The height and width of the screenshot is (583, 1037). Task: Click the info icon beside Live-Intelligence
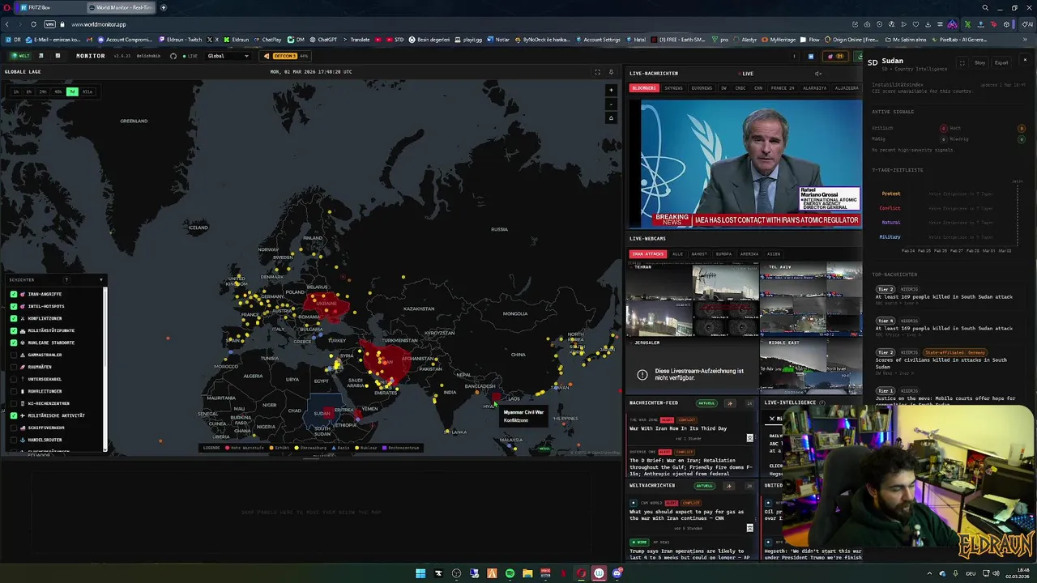[x=821, y=402]
